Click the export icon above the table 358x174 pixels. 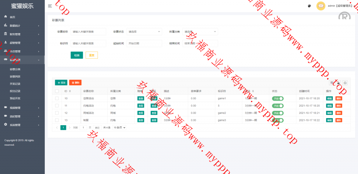pos(338,83)
